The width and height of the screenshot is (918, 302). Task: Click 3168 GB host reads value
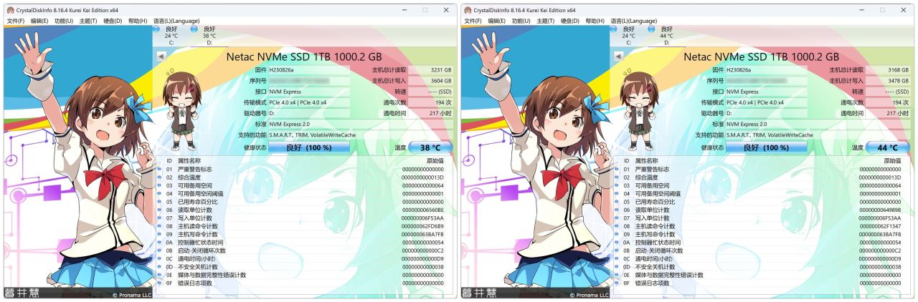888,70
